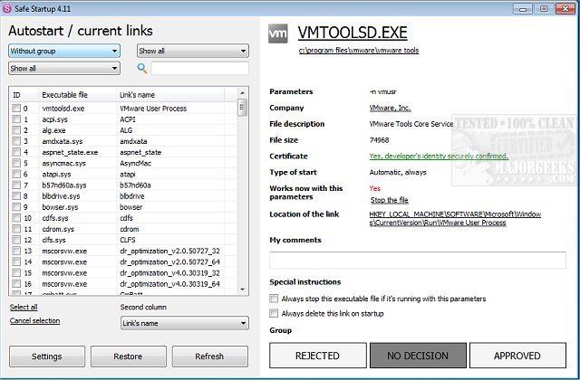Select clr_optimization_v2.0.50727_64 entry
The height and width of the screenshot is (380, 580).
coord(169,261)
